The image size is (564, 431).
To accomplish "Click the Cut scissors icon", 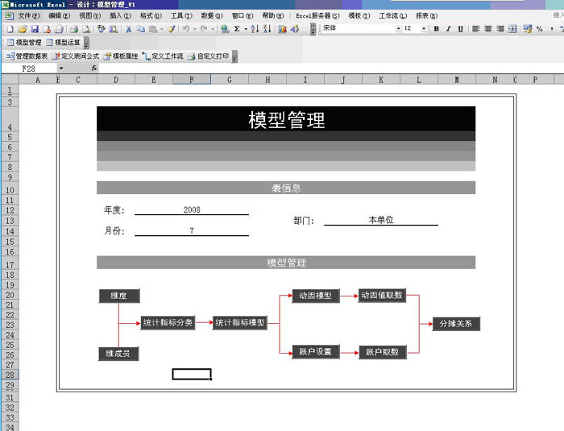I will (x=128, y=29).
